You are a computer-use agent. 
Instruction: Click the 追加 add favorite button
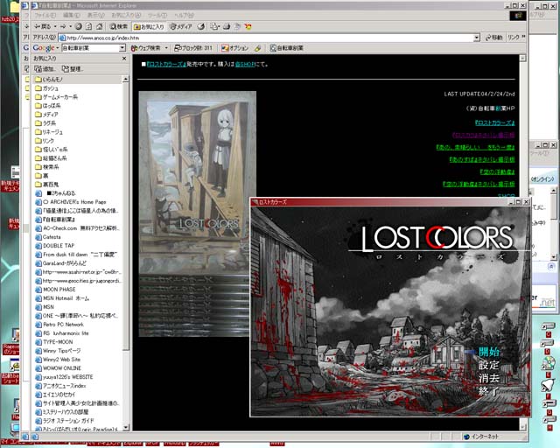[x=45, y=69]
